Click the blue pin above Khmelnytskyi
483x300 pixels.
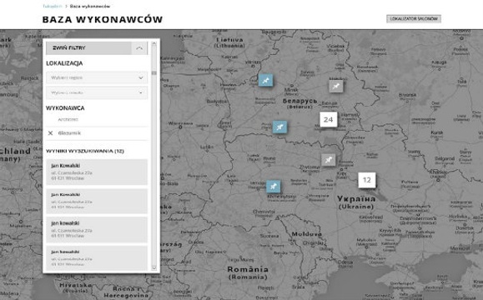pos(274,186)
